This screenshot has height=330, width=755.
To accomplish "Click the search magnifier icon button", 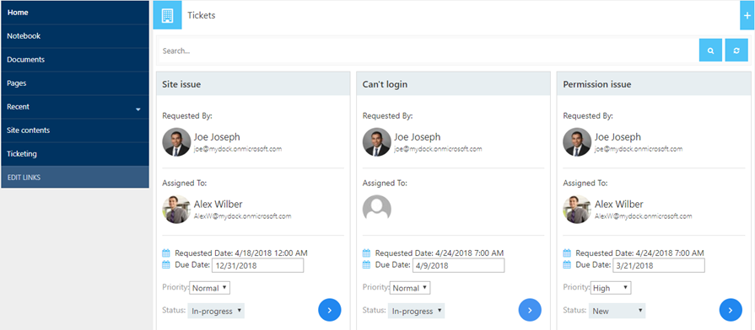I will pyautogui.click(x=710, y=51).
